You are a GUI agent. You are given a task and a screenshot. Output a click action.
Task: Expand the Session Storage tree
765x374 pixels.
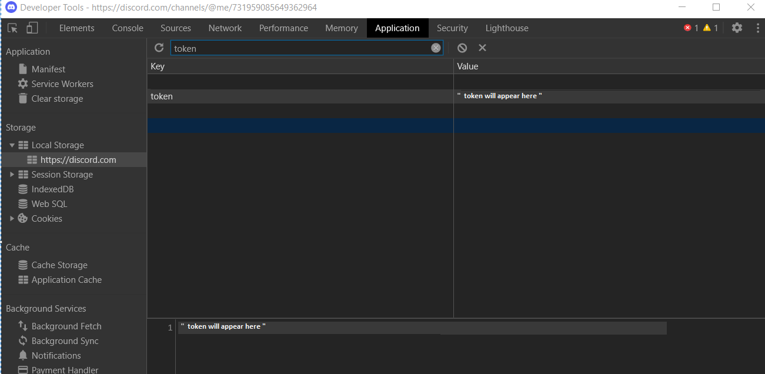pos(12,174)
